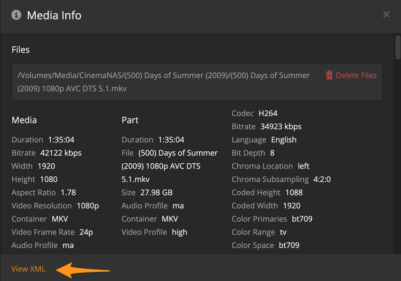401x281 pixels.
Task: Click the Video Profile high value
Action: coord(179,233)
